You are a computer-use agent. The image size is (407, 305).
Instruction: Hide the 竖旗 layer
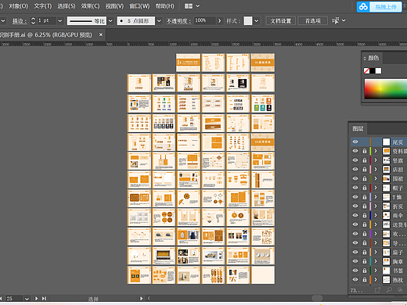(355, 160)
